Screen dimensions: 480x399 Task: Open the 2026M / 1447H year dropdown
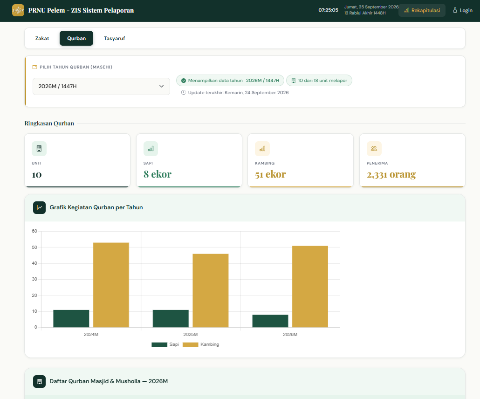pos(101,86)
